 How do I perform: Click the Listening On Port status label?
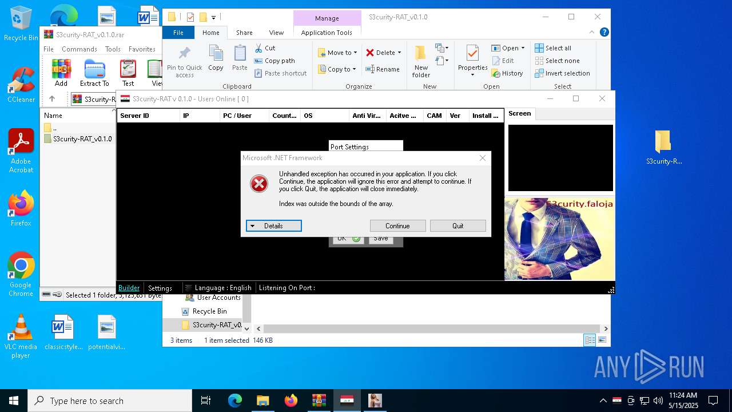tap(287, 288)
